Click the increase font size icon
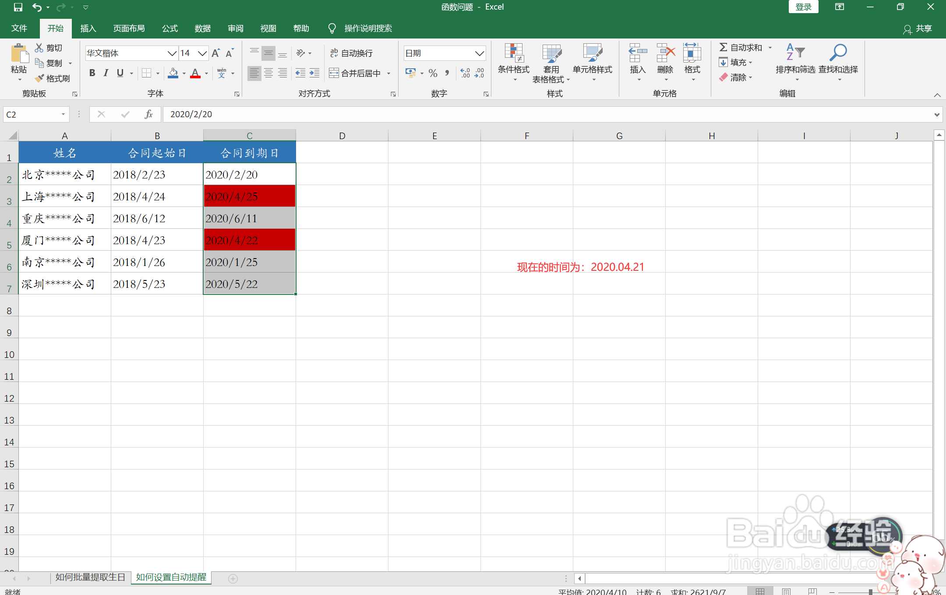The height and width of the screenshot is (595, 946). click(215, 53)
